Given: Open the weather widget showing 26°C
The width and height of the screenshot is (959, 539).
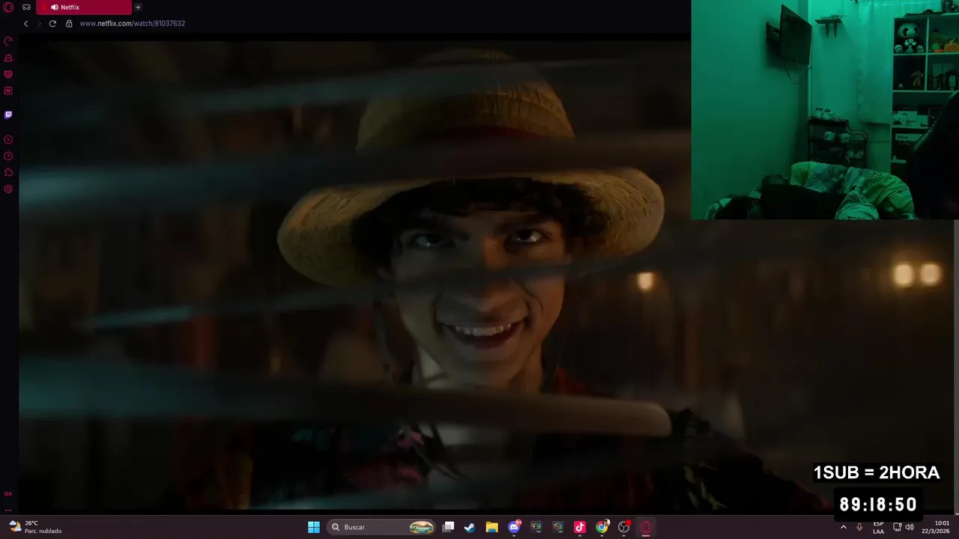Looking at the screenshot, I should pyautogui.click(x=34, y=527).
